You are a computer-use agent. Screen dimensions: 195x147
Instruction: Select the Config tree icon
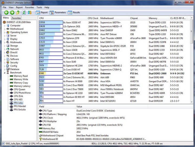pyautogui.click(x=8, y=66)
